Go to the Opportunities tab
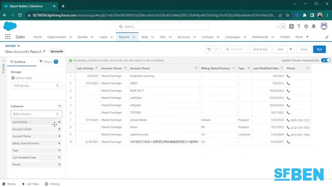The image size is (332, 187). [57, 37]
